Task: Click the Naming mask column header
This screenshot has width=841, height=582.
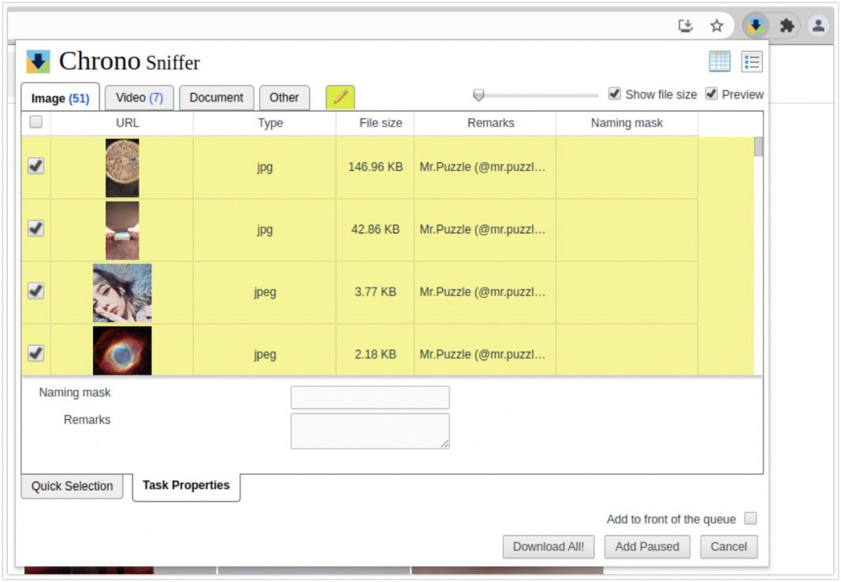Action: click(x=627, y=123)
